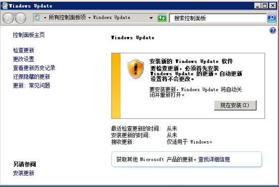Go to 控制面板主页 link
This screenshot has width=279, height=187.
click(29, 35)
